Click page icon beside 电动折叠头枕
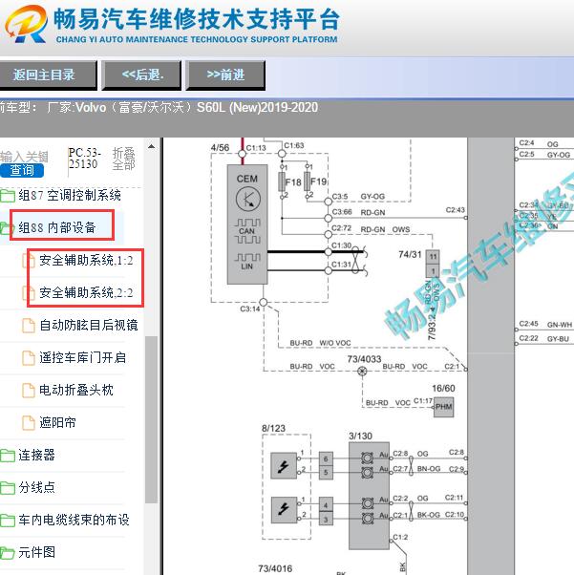This screenshot has height=575, width=574. pos(29,391)
